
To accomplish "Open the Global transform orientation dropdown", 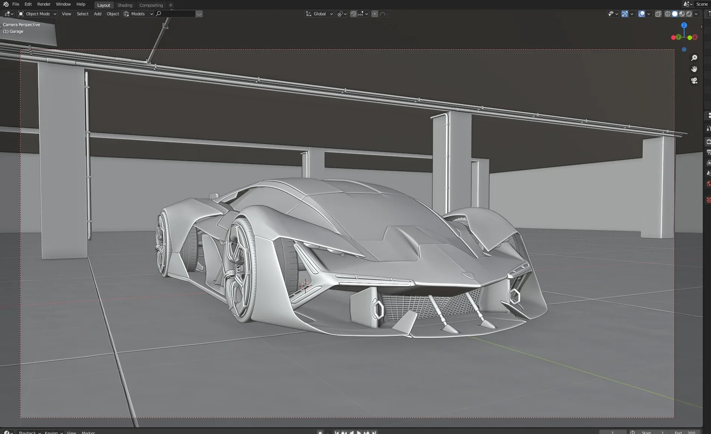I will click(x=319, y=14).
